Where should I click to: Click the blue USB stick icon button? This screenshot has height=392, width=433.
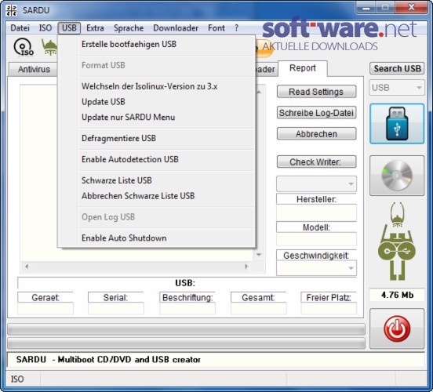(x=397, y=124)
